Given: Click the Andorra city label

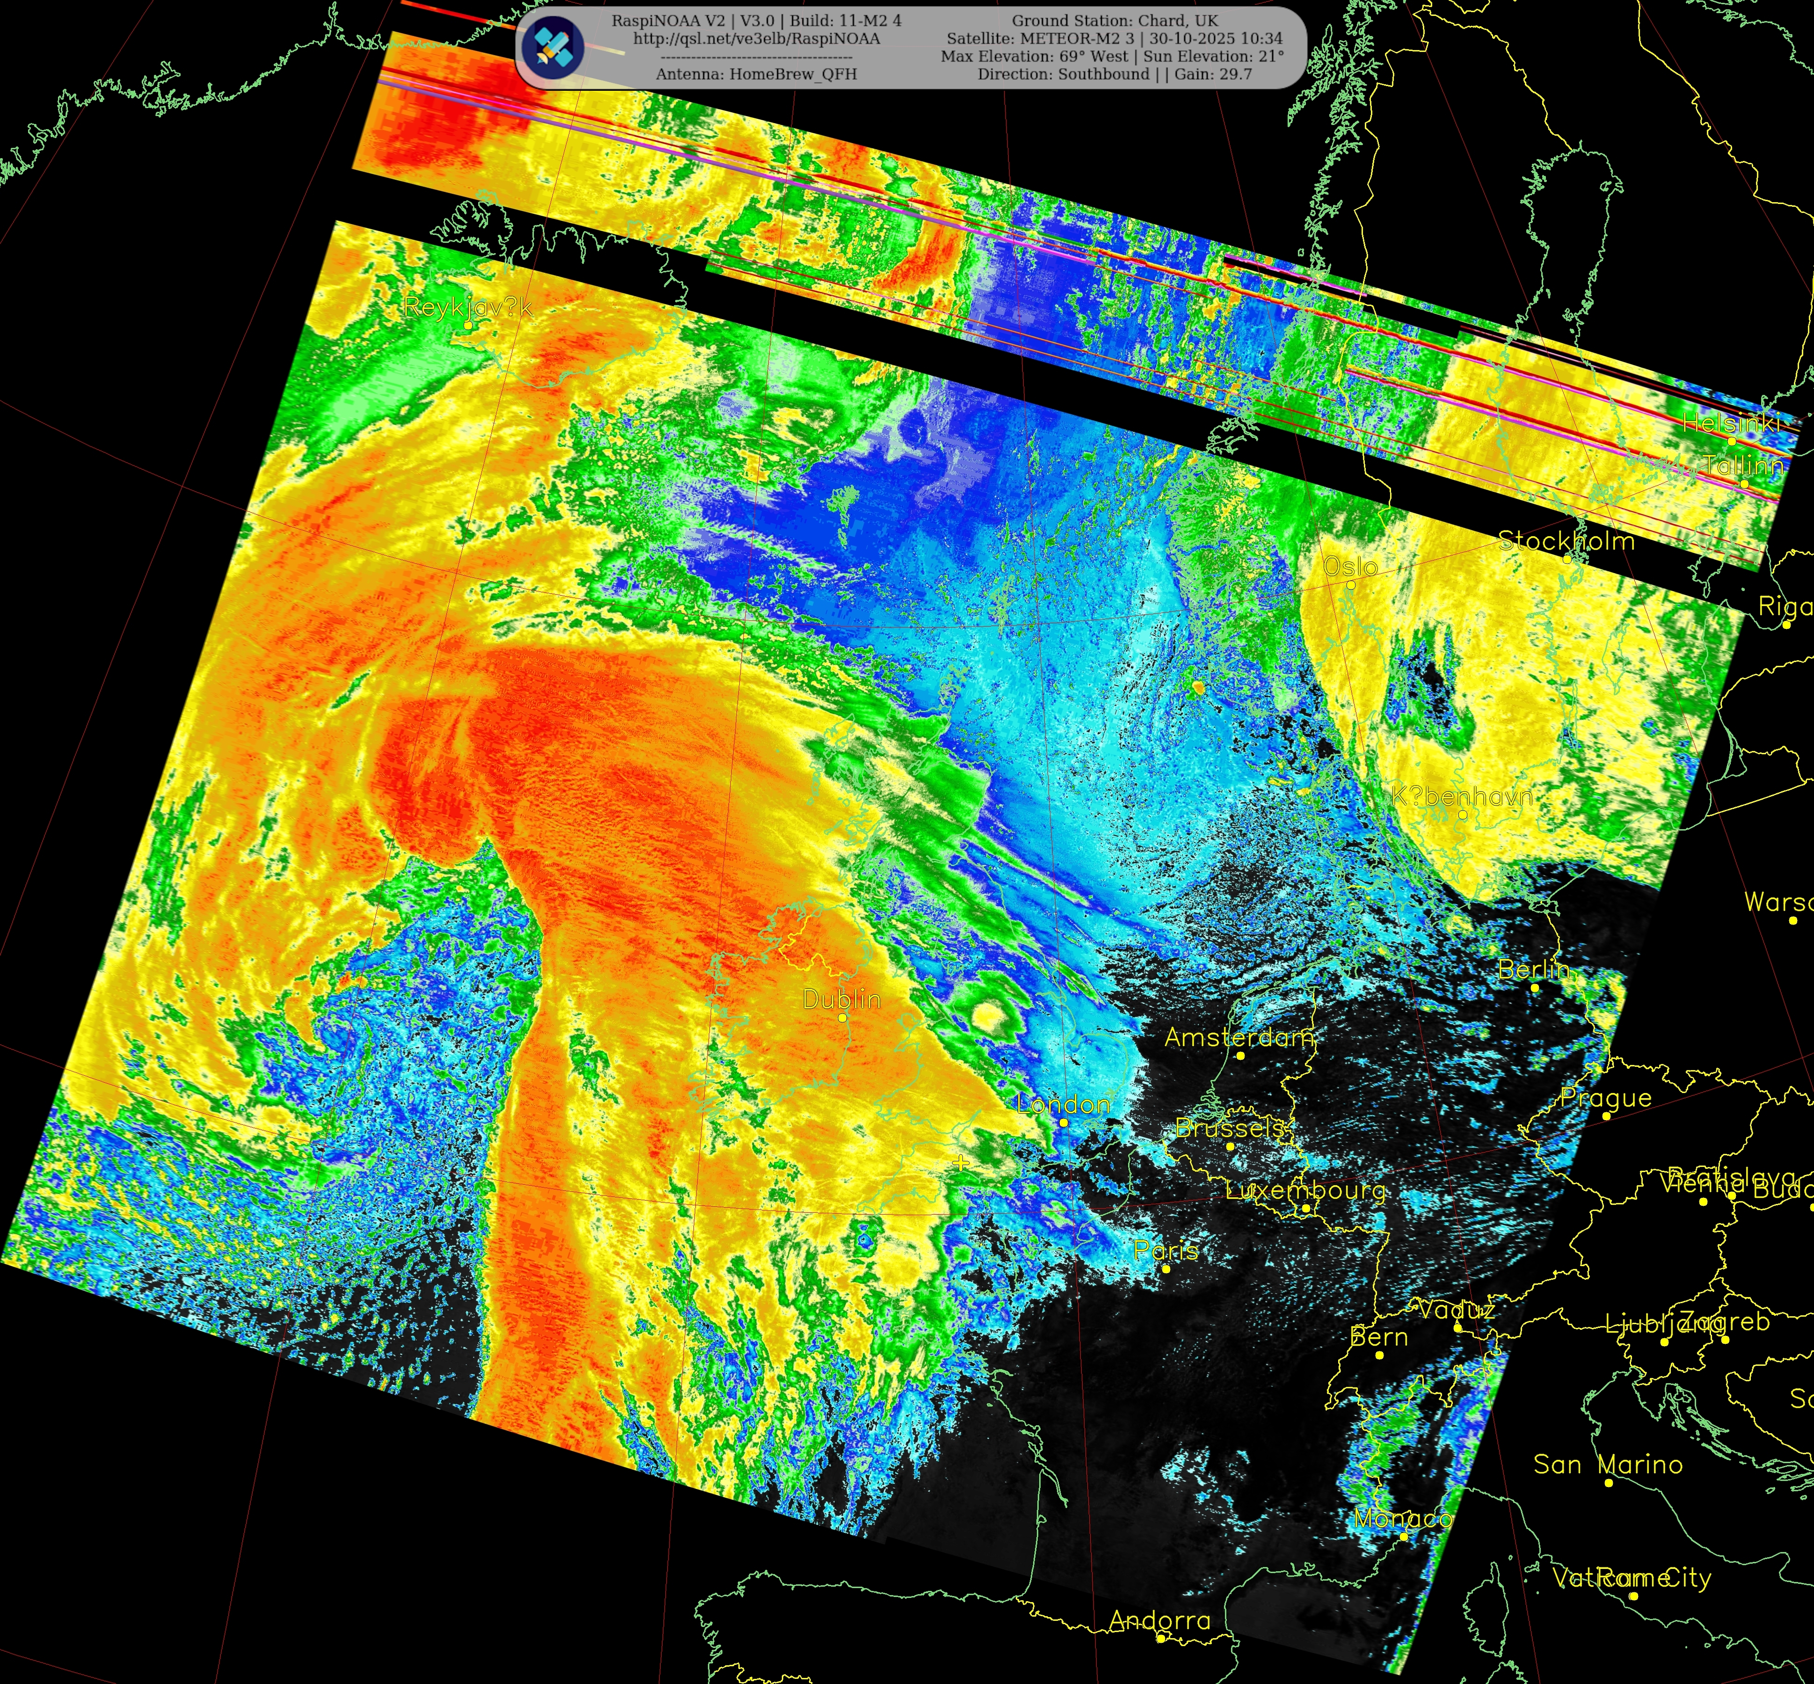Looking at the screenshot, I should tap(1160, 1619).
